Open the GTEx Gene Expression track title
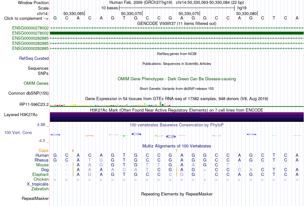This screenshot has width=304, height=206. (177, 99)
